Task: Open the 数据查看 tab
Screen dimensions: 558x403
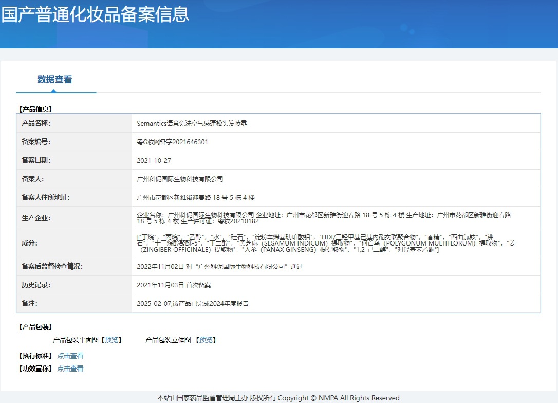Action: (x=54, y=79)
